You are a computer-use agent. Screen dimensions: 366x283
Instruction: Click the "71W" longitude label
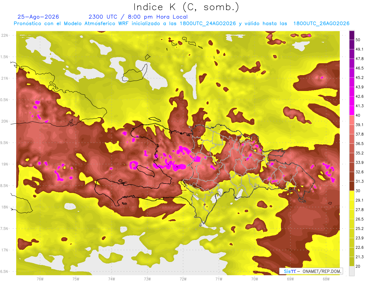coord(219,279)
